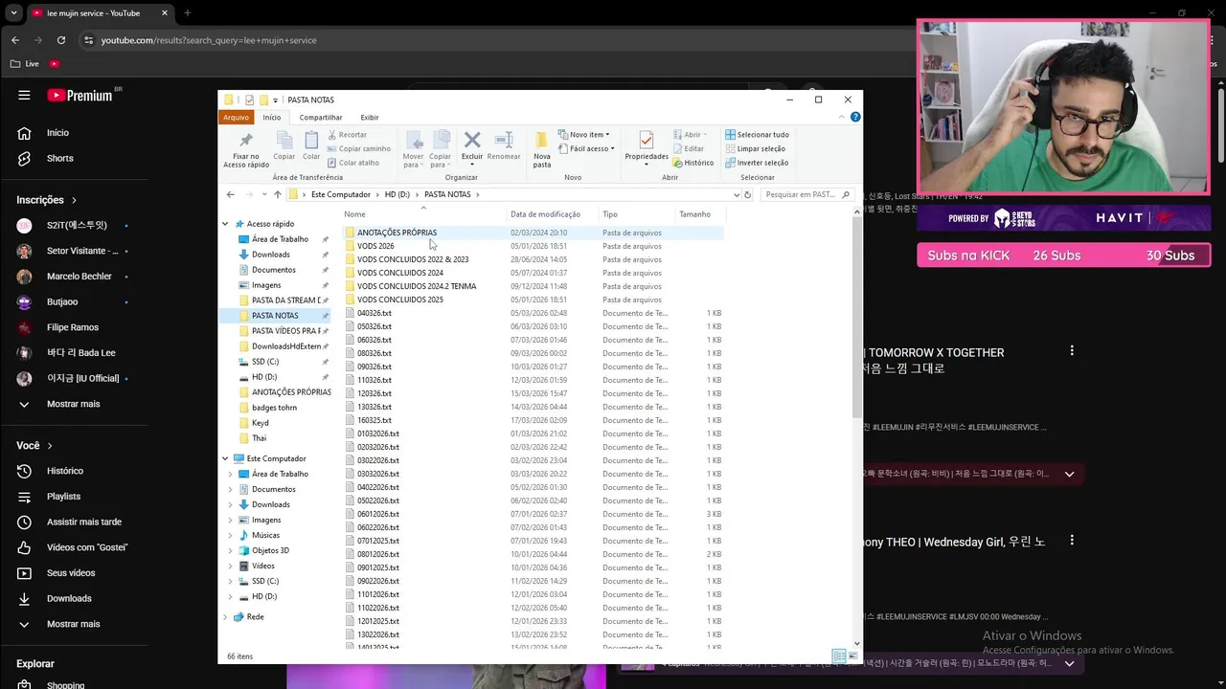
Task: Collapse the Explorer ribbon with the chevron
Action: pos(842,117)
